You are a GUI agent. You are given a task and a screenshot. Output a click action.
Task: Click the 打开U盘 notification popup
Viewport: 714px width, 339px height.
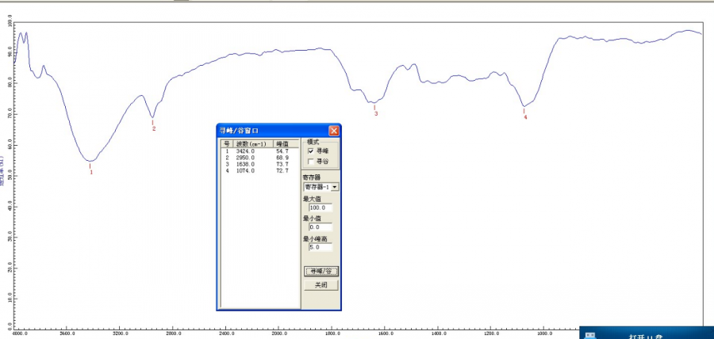point(647,333)
